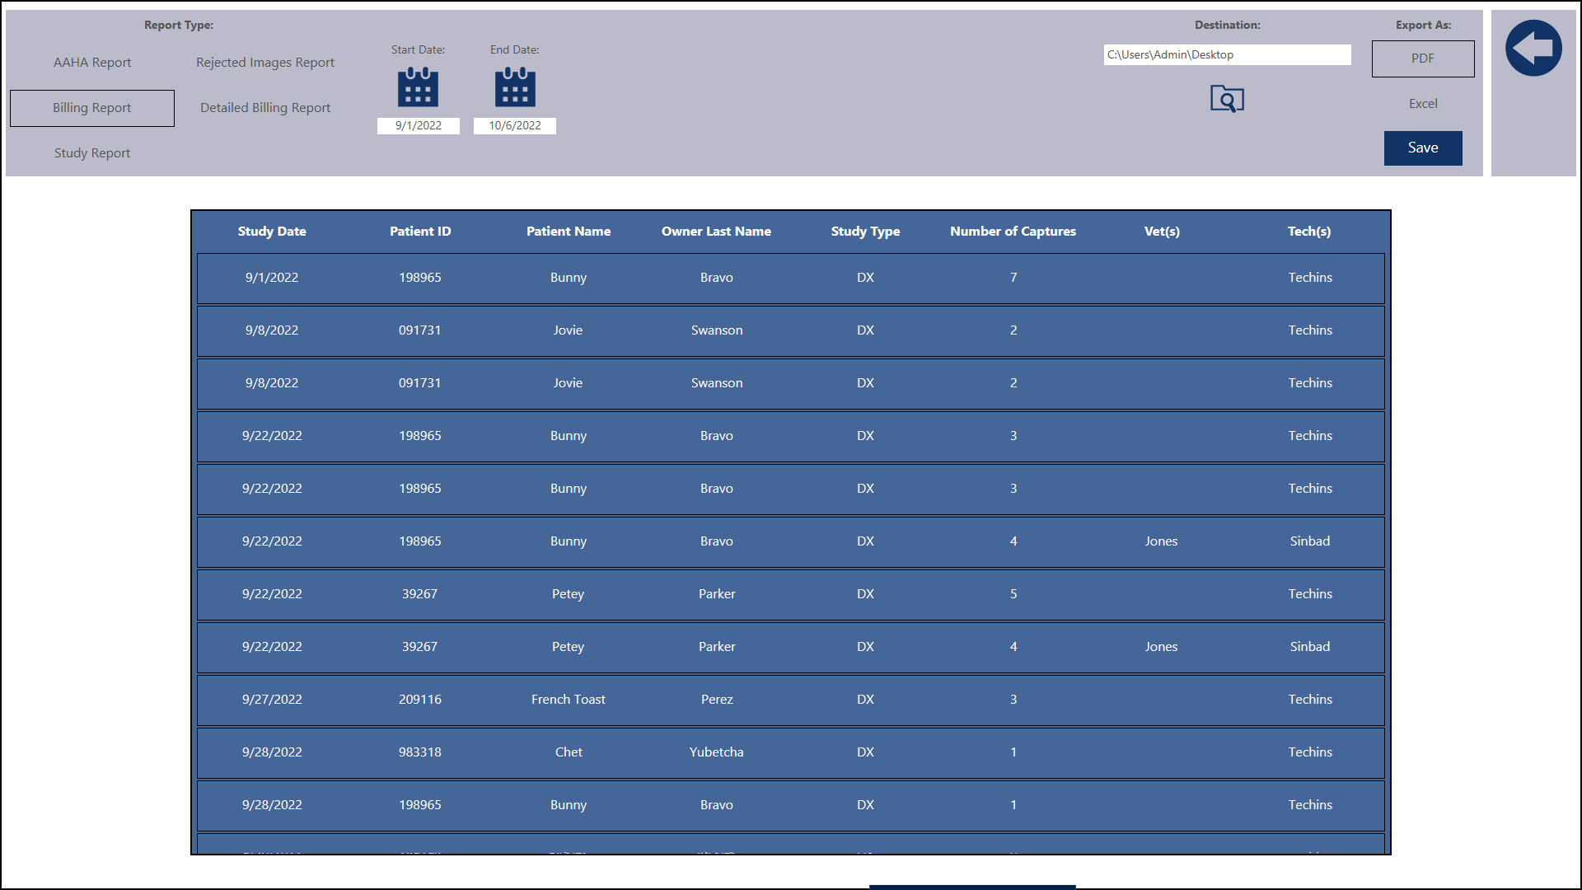Open the Start Date calendar picker

(418, 87)
